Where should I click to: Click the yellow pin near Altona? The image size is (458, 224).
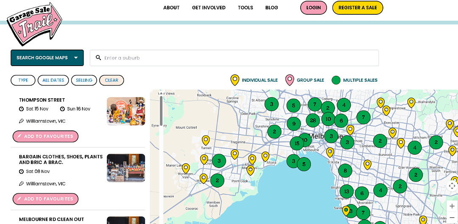(265, 157)
